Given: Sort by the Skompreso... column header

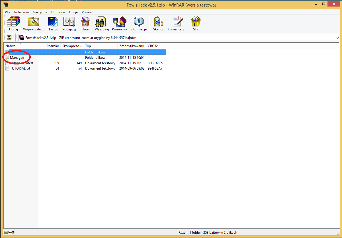Looking at the screenshot, I should point(72,46).
